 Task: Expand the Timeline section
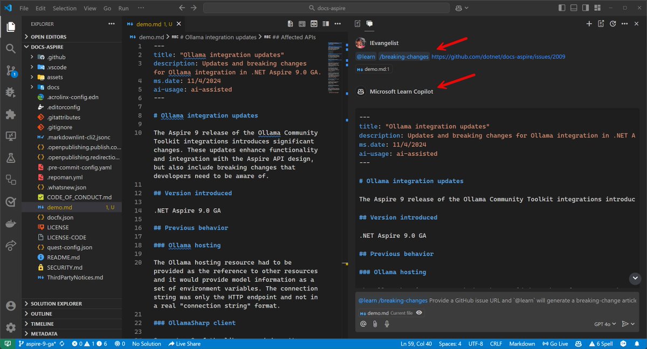[x=72, y=324]
